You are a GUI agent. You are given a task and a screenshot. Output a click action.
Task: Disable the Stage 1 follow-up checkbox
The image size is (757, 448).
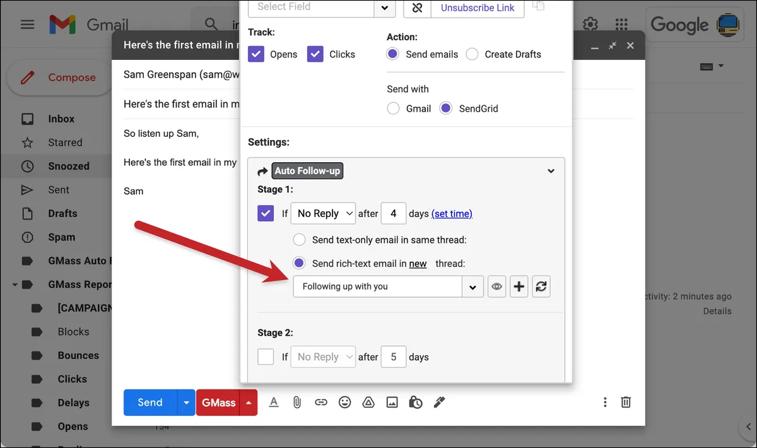coord(266,213)
